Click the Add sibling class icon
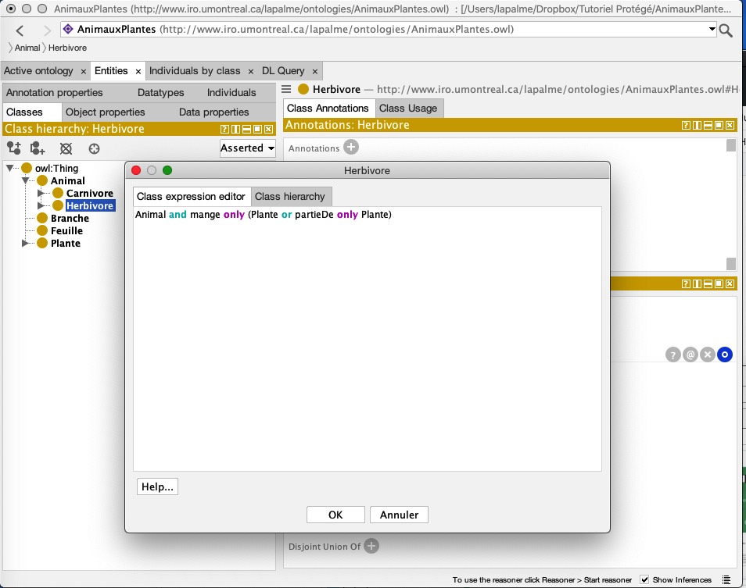The width and height of the screenshot is (746, 588). coord(38,148)
